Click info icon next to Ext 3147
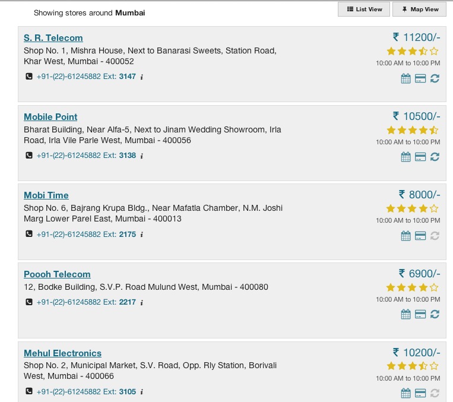 tap(141, 77)
